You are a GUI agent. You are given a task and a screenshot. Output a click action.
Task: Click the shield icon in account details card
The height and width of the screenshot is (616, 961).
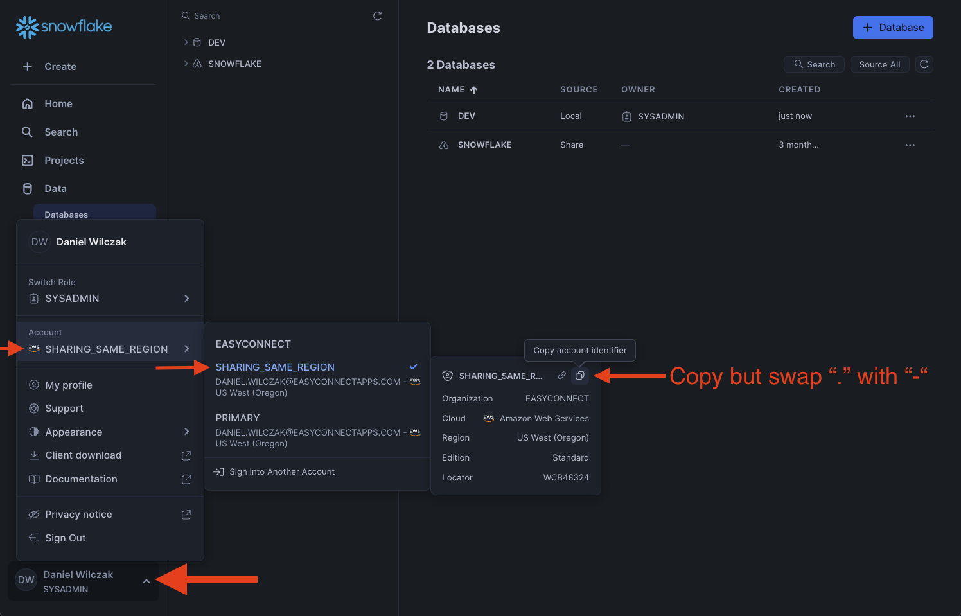pos(448,376)
